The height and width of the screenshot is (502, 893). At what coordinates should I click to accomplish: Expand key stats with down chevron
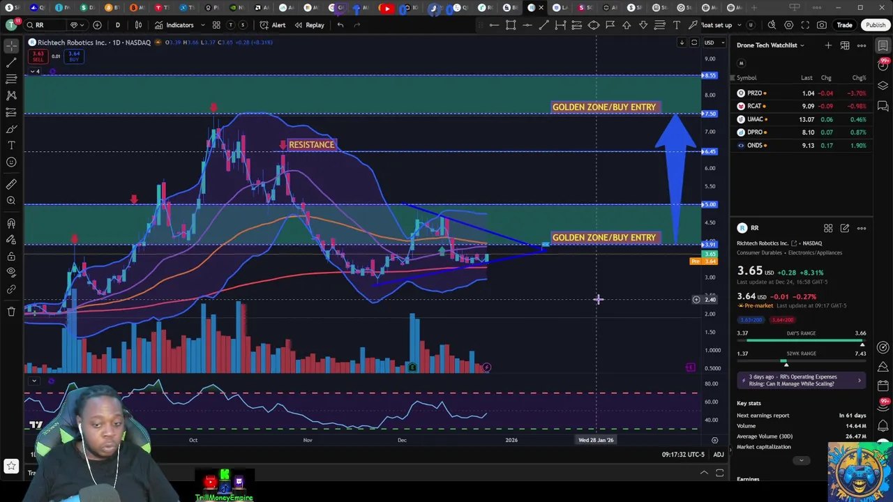click(x=801, y=460)
